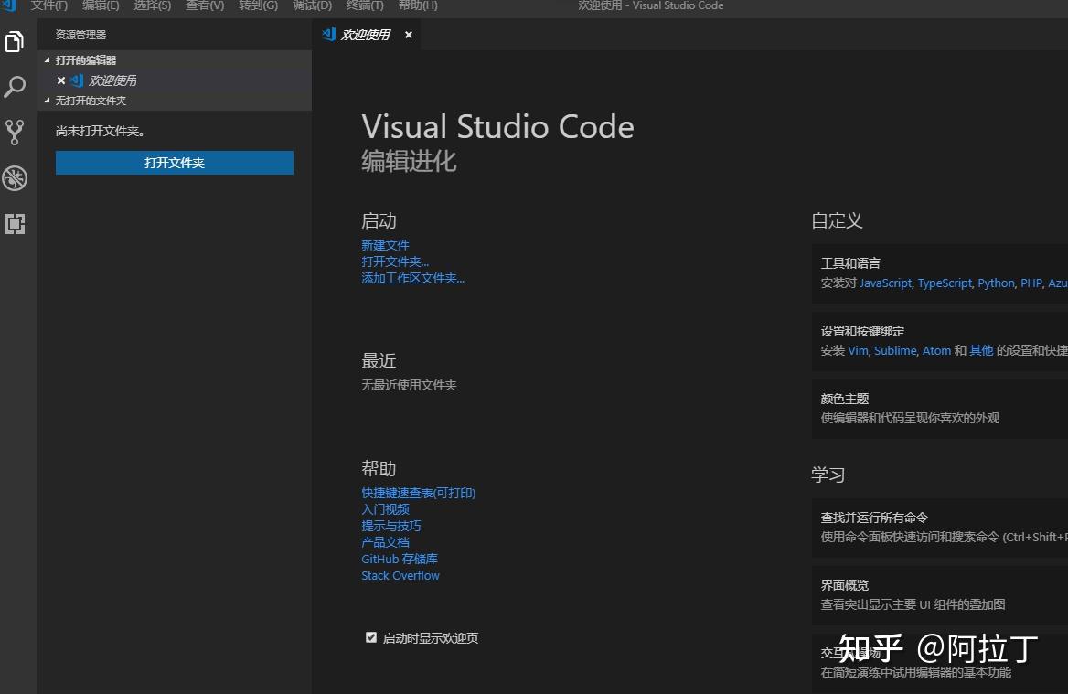The width and height of the screenshot is (1068, 694).
Task: Close the 欢迎使用 editor from 打开的编辑器 list
Action: coord(60,80)
